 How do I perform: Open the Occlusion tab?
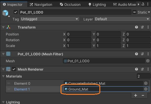coord(70,5)
